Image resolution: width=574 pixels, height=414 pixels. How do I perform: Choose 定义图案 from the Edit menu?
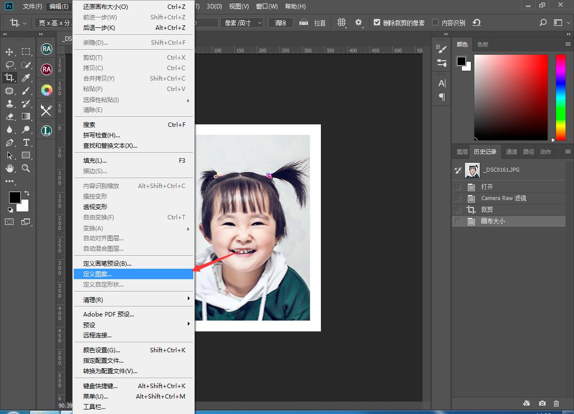97,273
